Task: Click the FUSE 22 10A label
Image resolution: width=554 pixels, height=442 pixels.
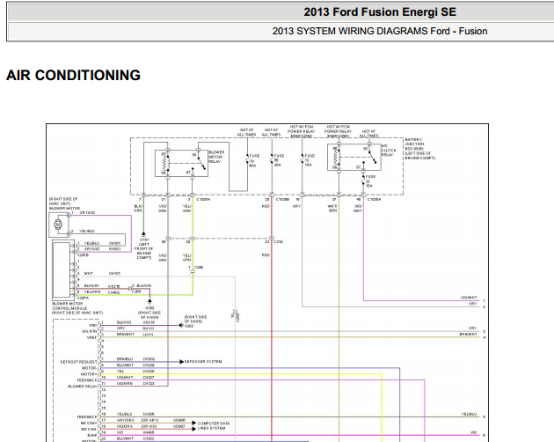Action: coord(370,180)
